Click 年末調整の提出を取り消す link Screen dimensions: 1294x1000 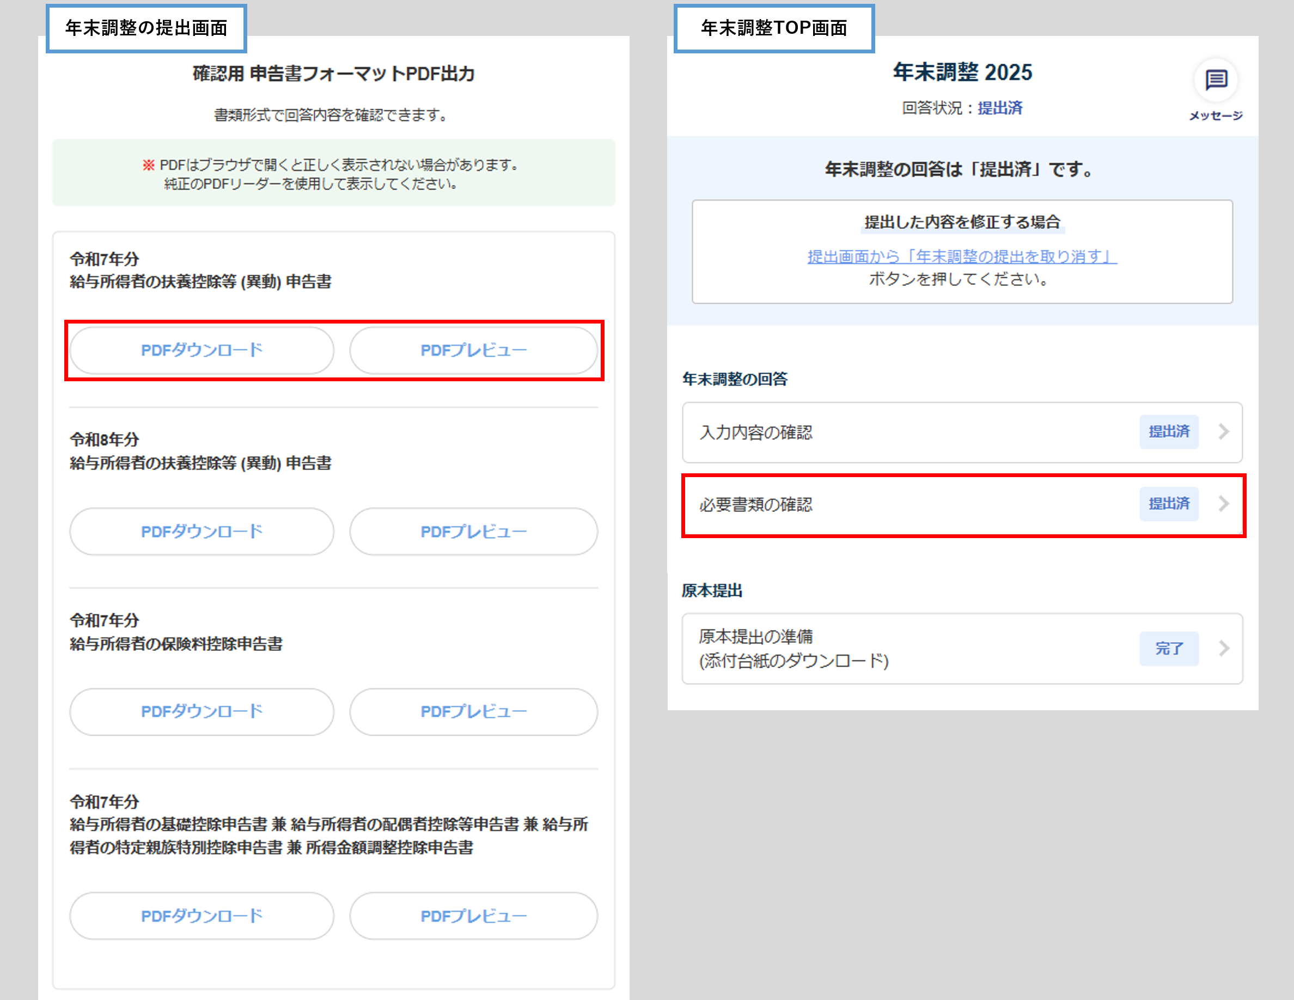[x=962, y=257]
